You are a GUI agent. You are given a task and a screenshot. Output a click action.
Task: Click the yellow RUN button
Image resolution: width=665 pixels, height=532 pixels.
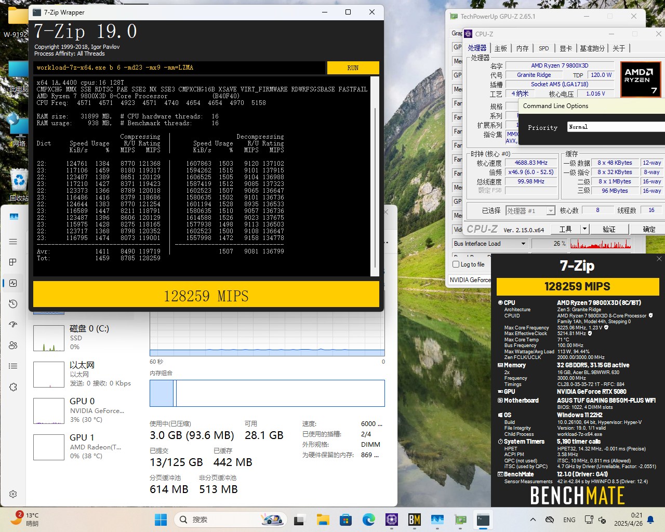coord(353,68)
